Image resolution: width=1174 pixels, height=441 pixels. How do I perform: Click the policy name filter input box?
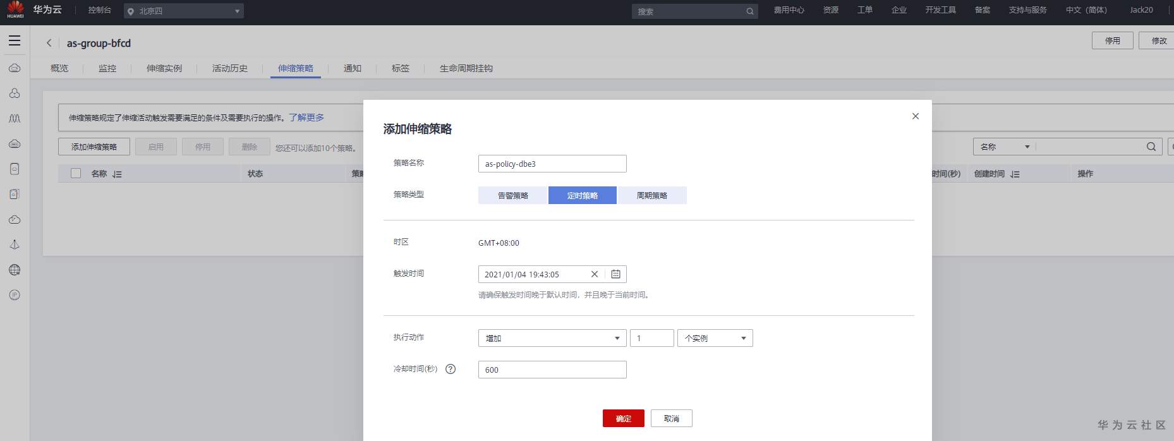click(x=1090, y=147)
